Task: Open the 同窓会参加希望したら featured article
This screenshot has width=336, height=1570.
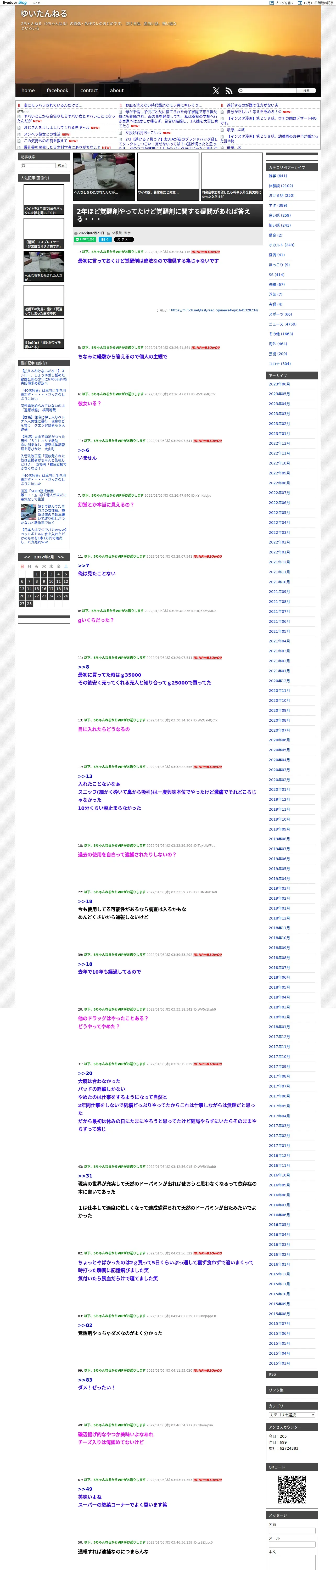Action: point(232,176)
